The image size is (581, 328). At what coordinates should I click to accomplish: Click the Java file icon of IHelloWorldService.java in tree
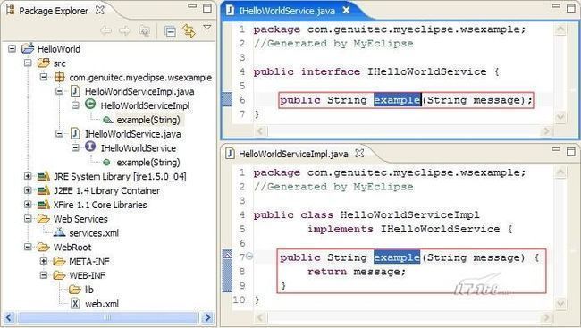click(75, 133)
